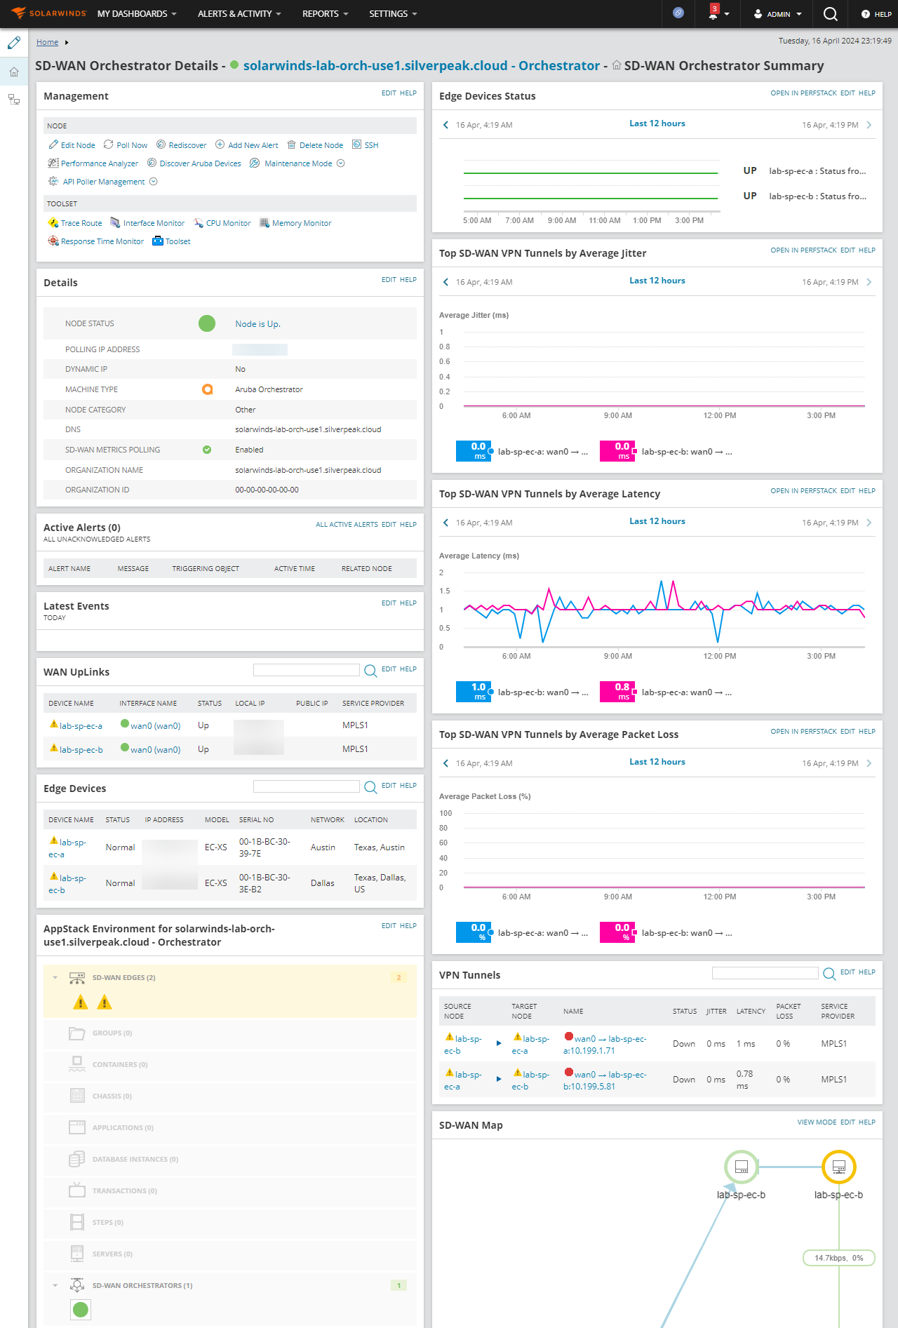Open the Alerts & Activity menu

coord(239,14)
